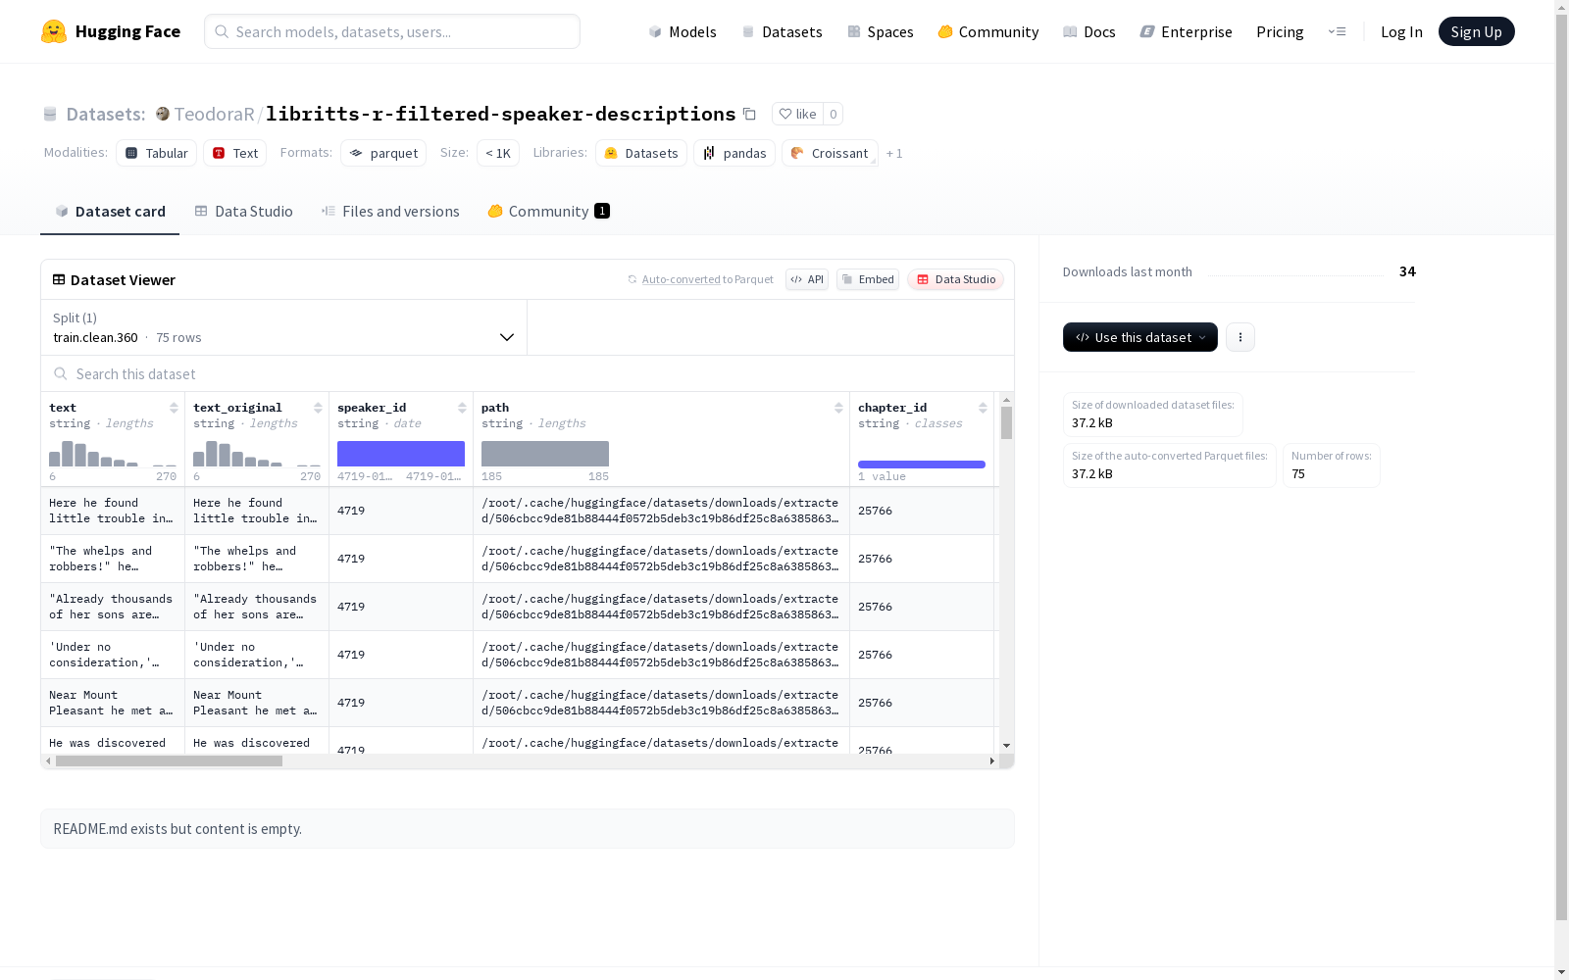1569x980 pixels.
Task: Click the TeodoraR avatar icon
Action: tap(163, 114)
